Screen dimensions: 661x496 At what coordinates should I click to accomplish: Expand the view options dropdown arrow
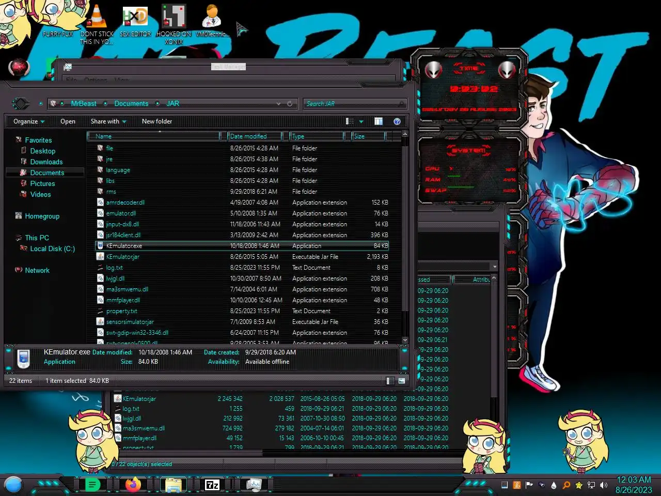[x=361, y=122]
